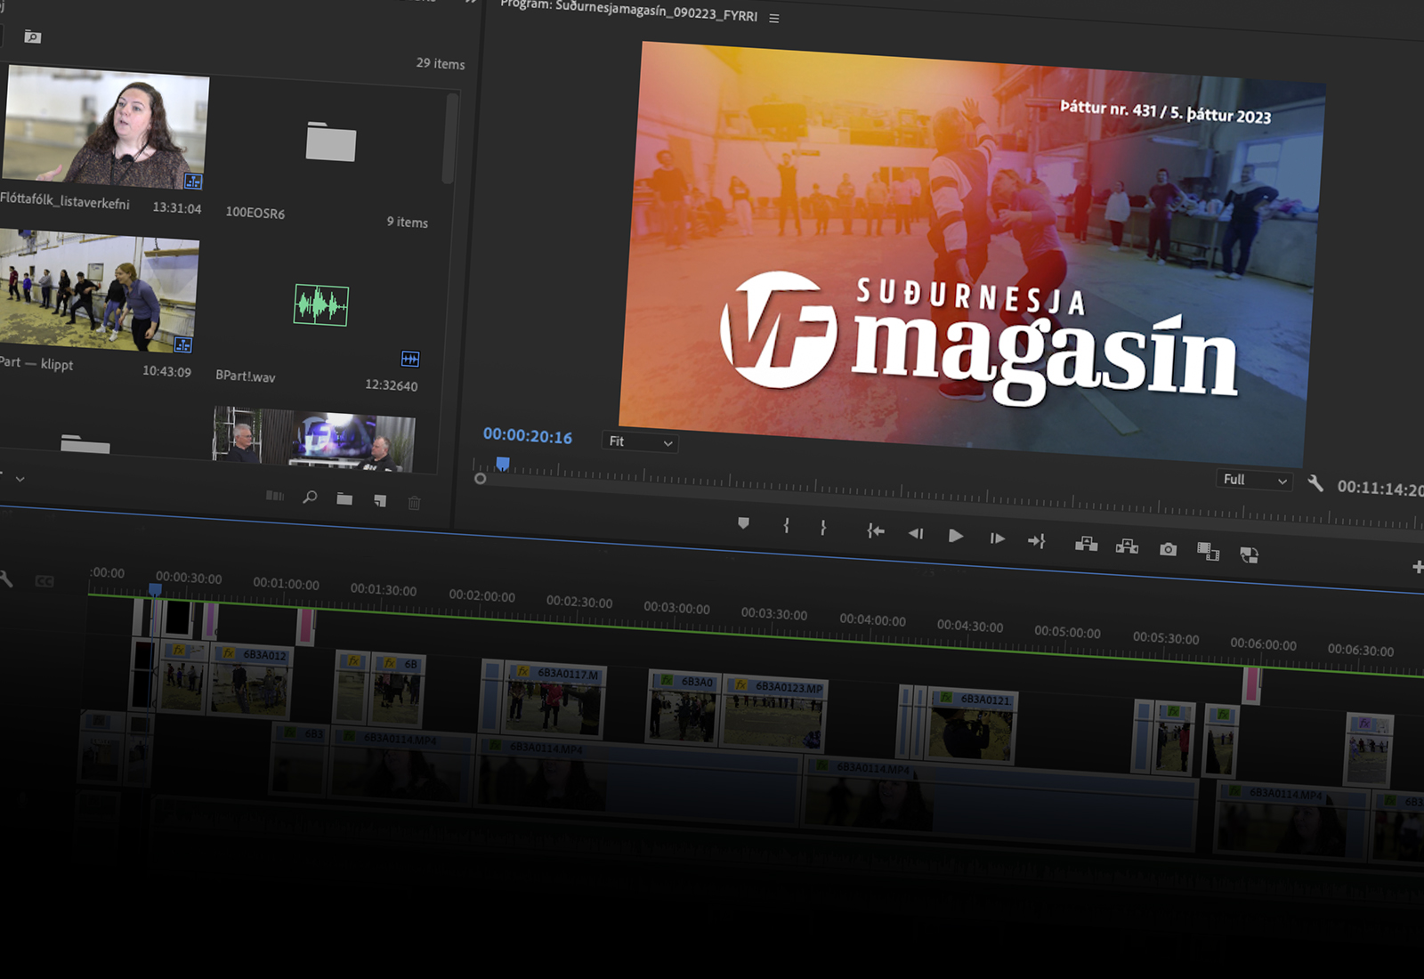
Task: Click the New Bin folder icon
Action: [x=344, y=499]
